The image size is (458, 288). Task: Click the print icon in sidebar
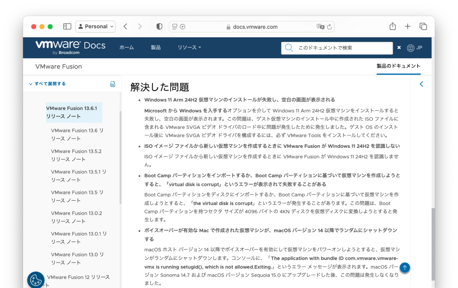pos(113,84)
